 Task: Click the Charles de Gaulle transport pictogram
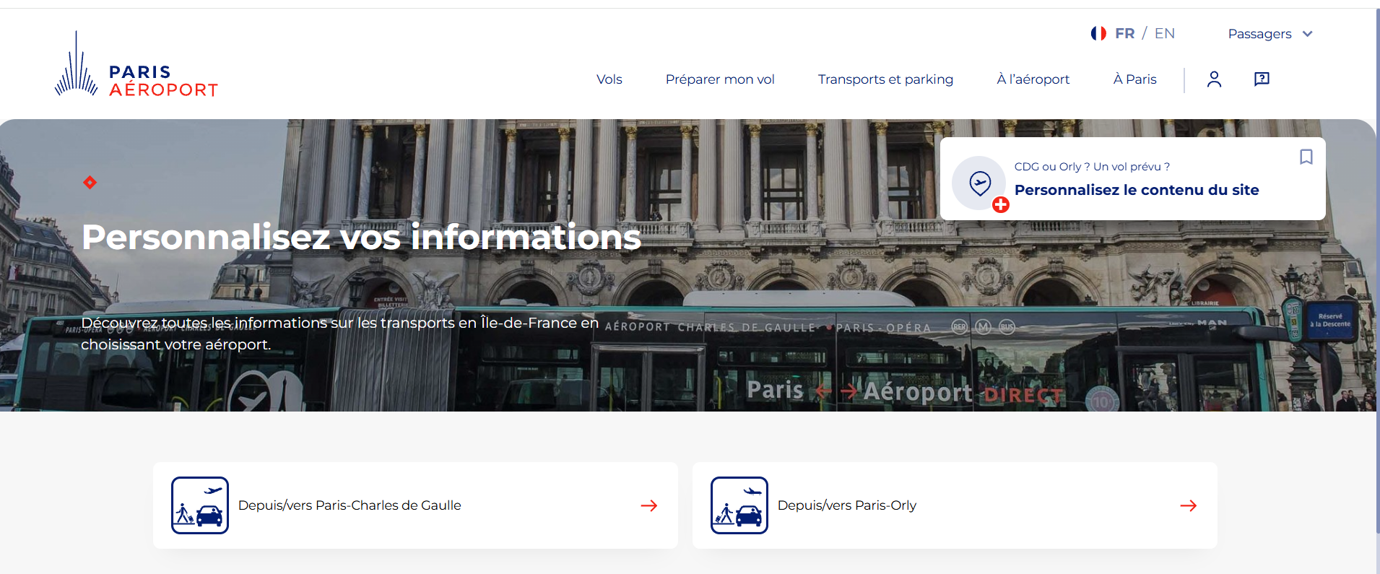200,505
